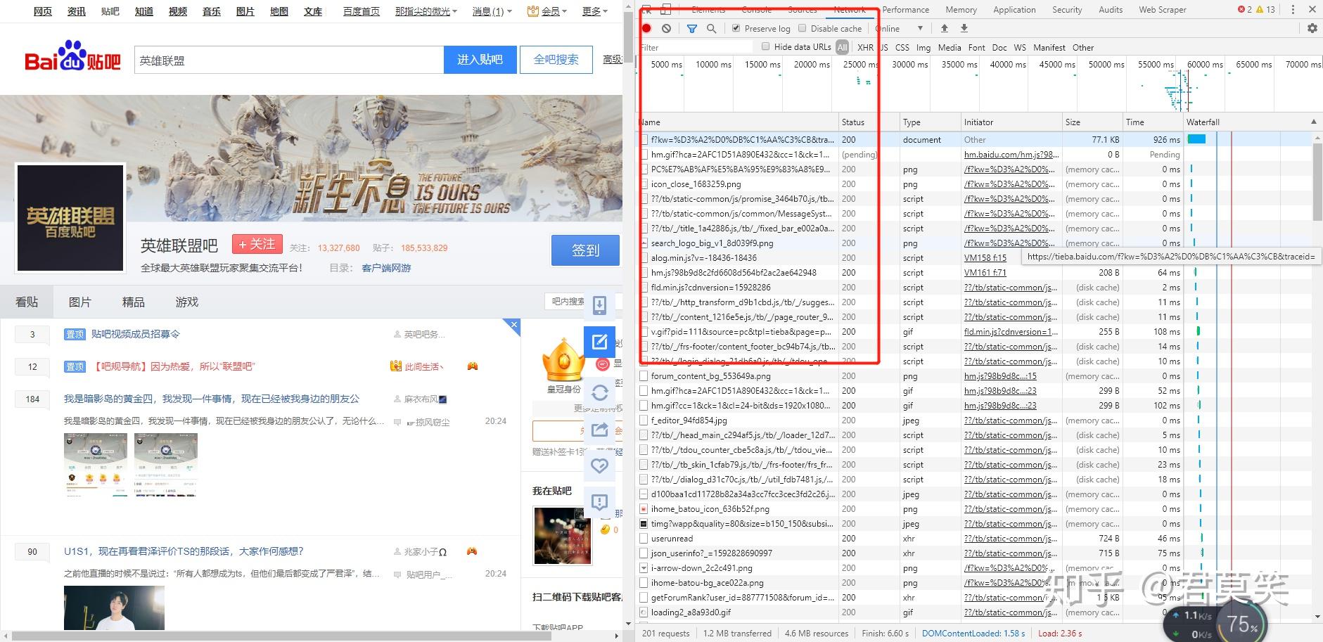1323x642 pixels.
Task: Click the 签到 sign-in button
Action: (585, 250)
